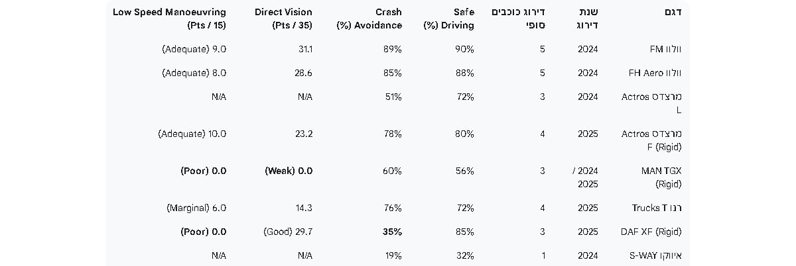The image size is (796, 266).
Task: Click the (Good) 29.7 Direct Vision cell
Action: (x=288, y=232)
